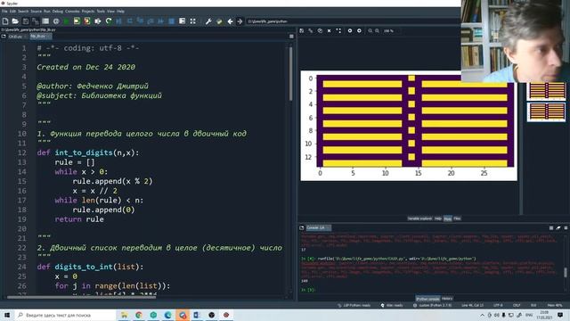570x321 pixels.
Task: Click the previous plot arrow icon
Action: (350, 31)
